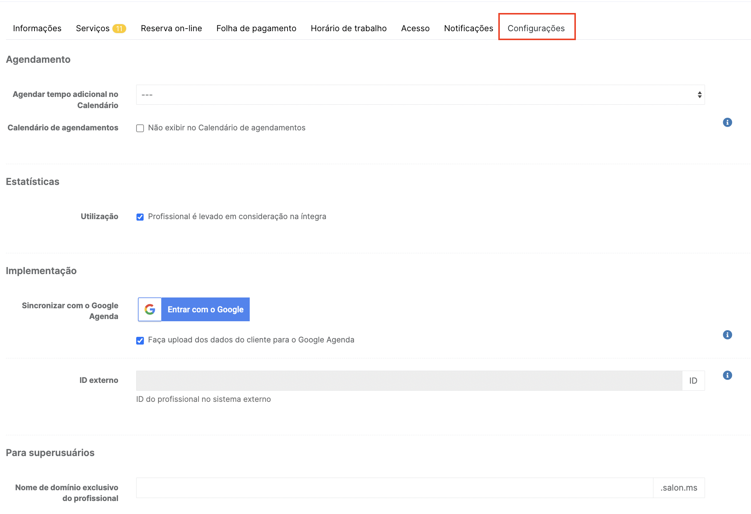Click the Google logo icon

coord(150,309)
